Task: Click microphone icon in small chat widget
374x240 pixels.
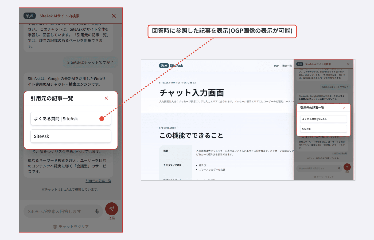Action: 339,168
